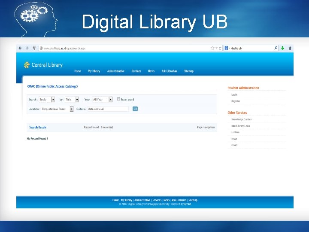Open downloads with the green arrow icon
309x232 pixels.
[x=282, y=48]
